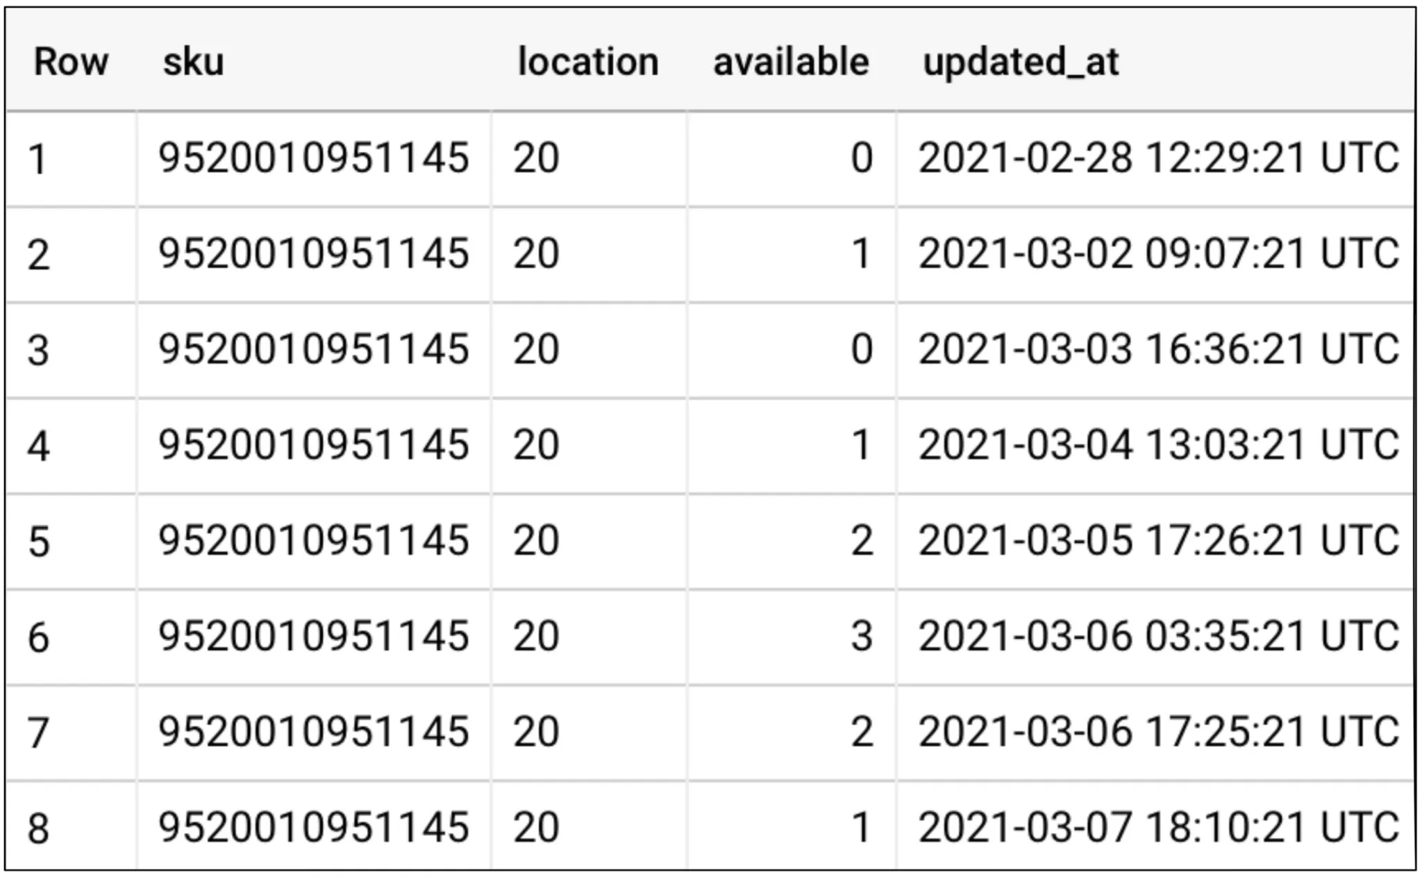1422x877 pixels.
Task: Click the available value 3 in row 6
Action: pyautogui.click(x=861, y=636)
